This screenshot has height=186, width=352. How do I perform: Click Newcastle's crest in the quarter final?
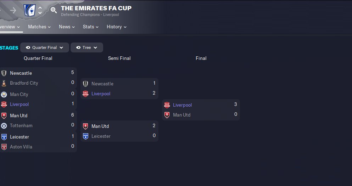point(4,73)
